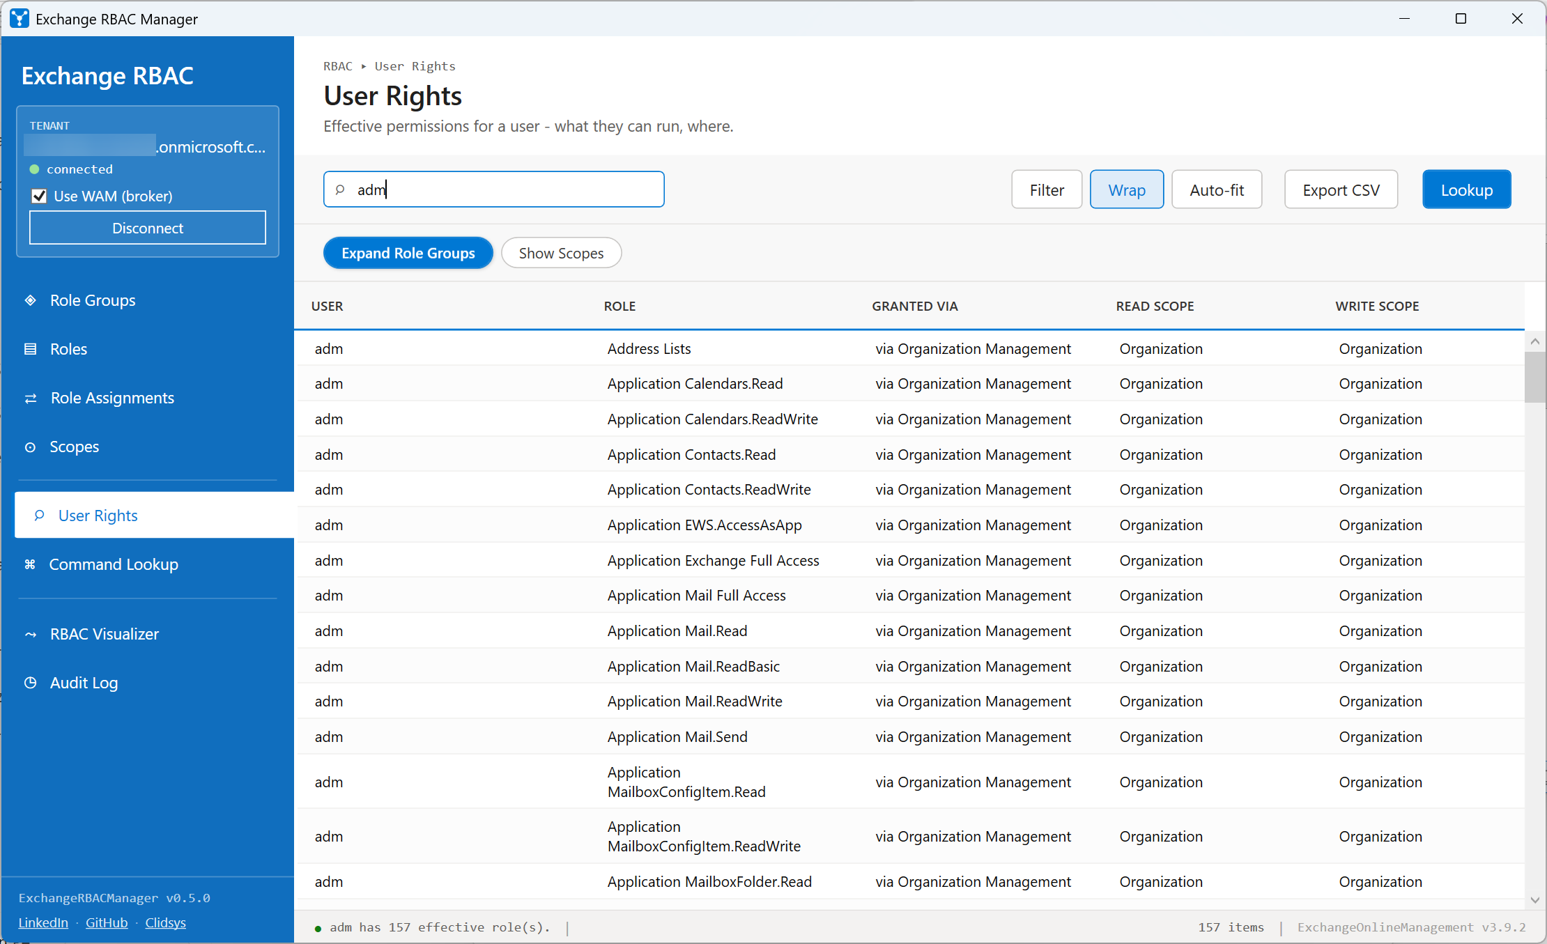
Task: Select the Application Calendars.ReadWrite cell
Action: (712, 419)
